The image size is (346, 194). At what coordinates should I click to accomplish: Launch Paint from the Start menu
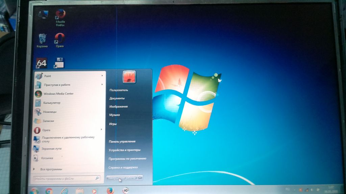click(69, 76)
